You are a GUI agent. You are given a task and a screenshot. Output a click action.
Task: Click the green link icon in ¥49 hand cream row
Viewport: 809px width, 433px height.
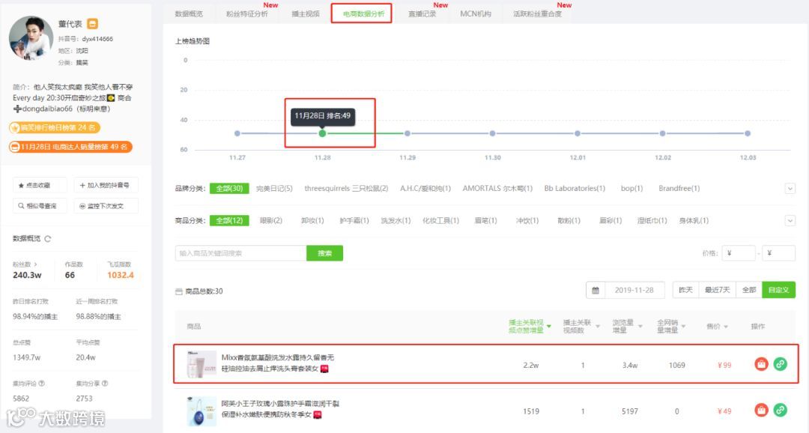pyautogui.click(x=781, y=411)
